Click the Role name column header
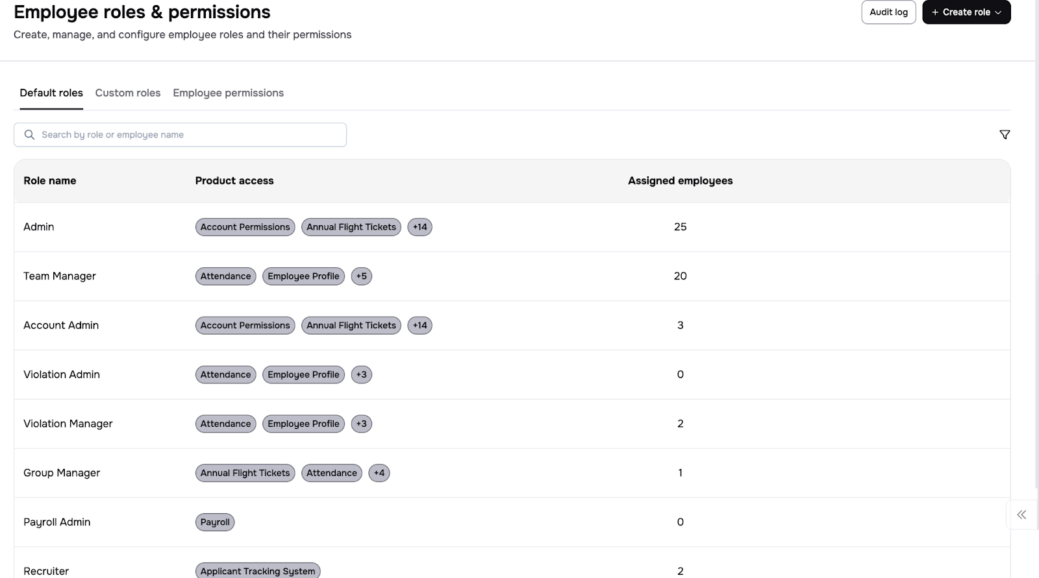This screenshot has height=578, width=1039. [50, 181]
